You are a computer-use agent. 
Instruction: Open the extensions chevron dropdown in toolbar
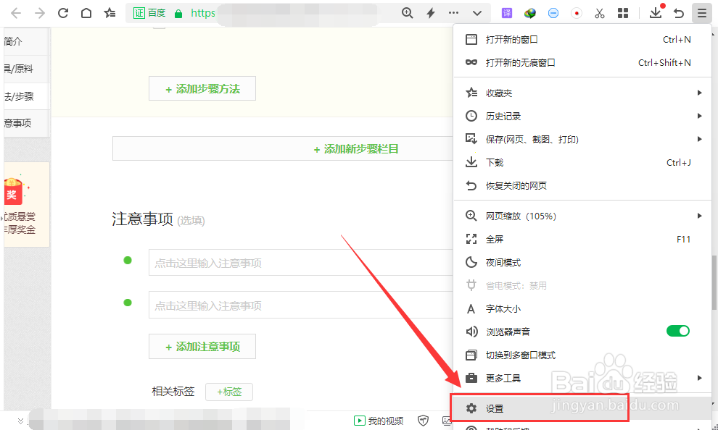coord(476,12)
